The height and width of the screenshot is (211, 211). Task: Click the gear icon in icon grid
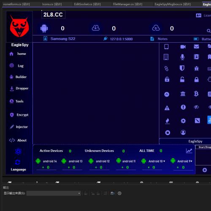(183, 121)
